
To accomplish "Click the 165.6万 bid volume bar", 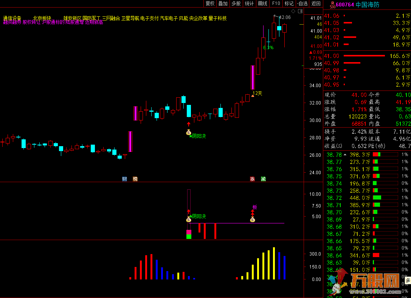I will [364, 56].
